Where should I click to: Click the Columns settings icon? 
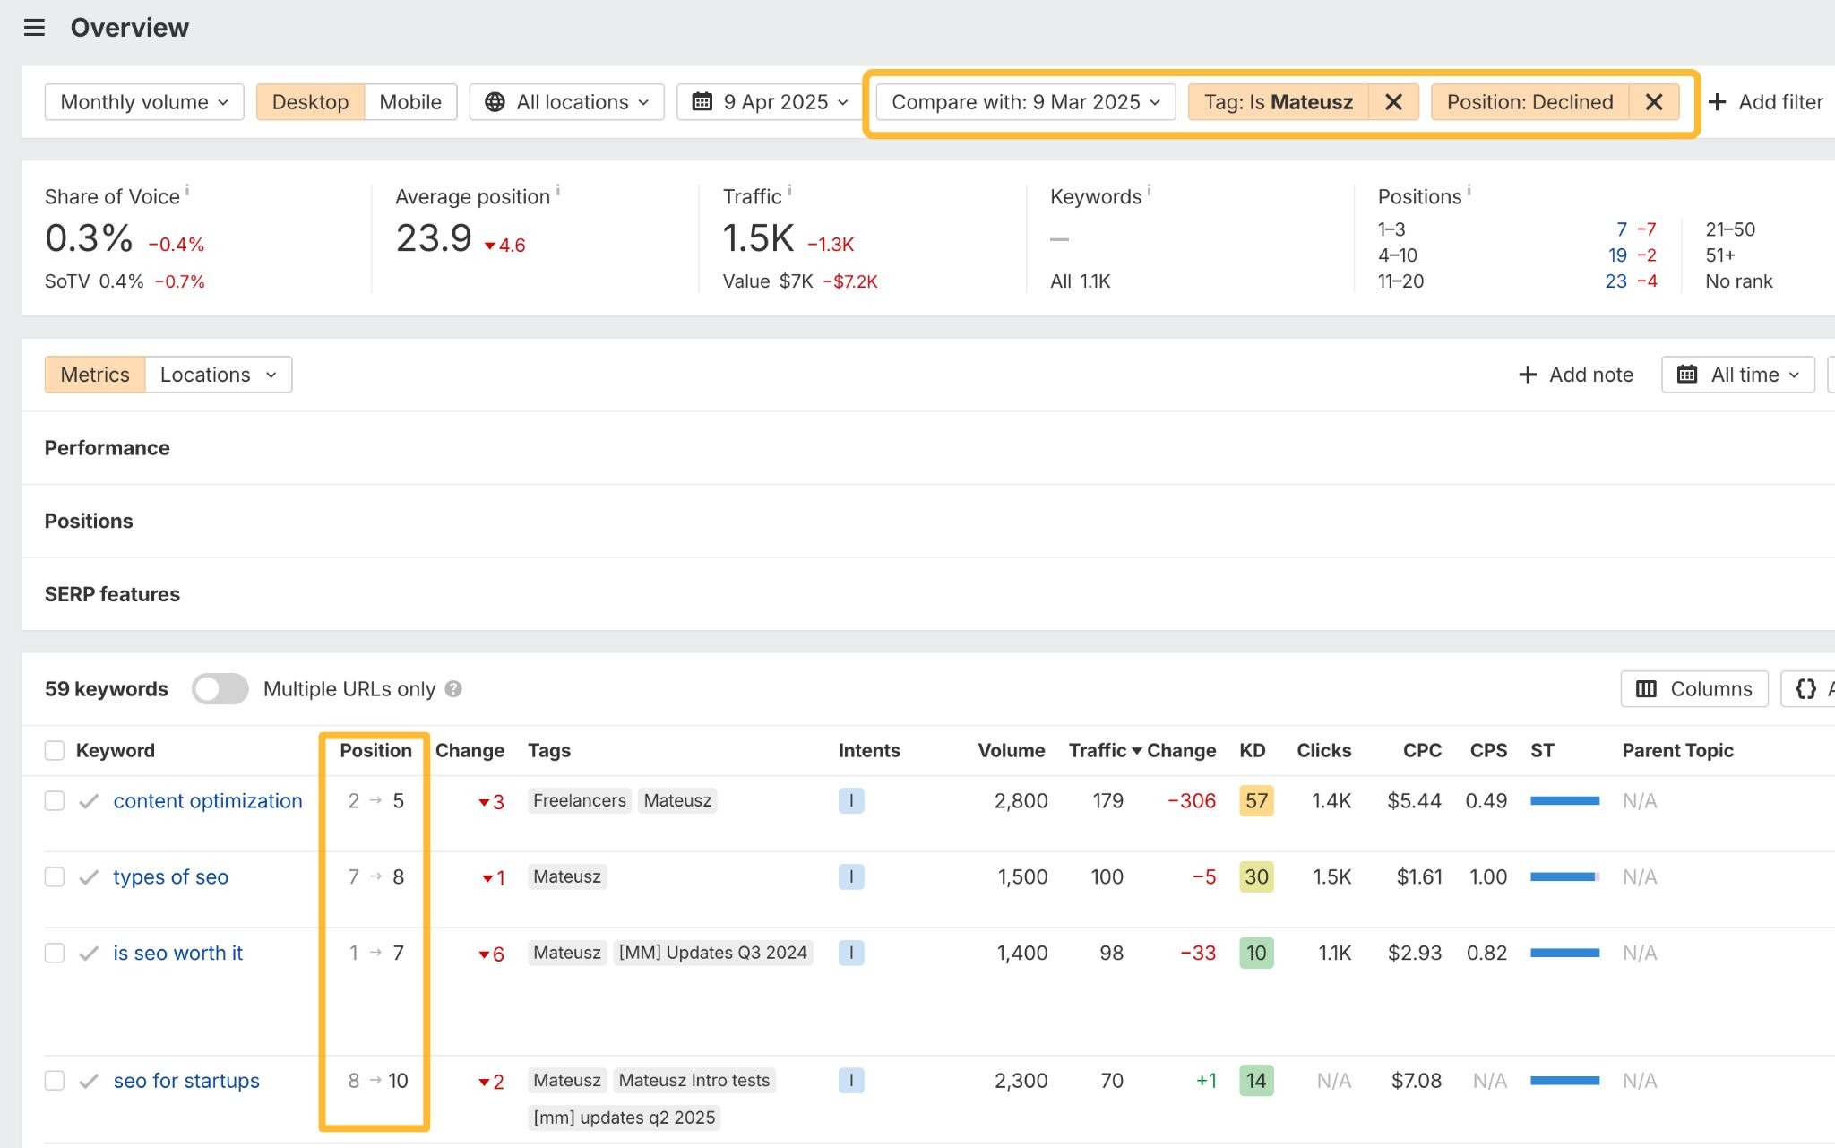point(1647,688)
